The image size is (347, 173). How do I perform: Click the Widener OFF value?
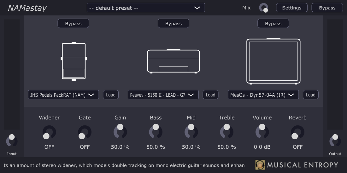tap(49, 147)
